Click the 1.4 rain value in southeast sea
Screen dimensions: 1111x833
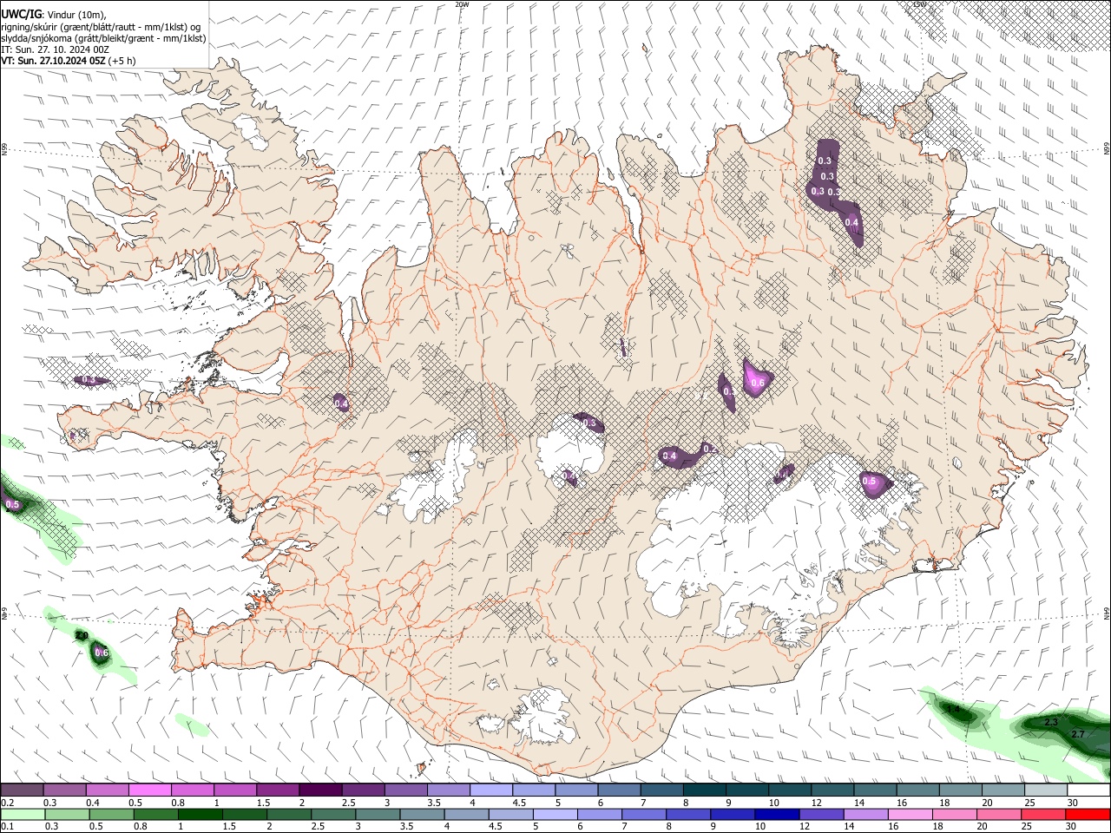point(953,710)
